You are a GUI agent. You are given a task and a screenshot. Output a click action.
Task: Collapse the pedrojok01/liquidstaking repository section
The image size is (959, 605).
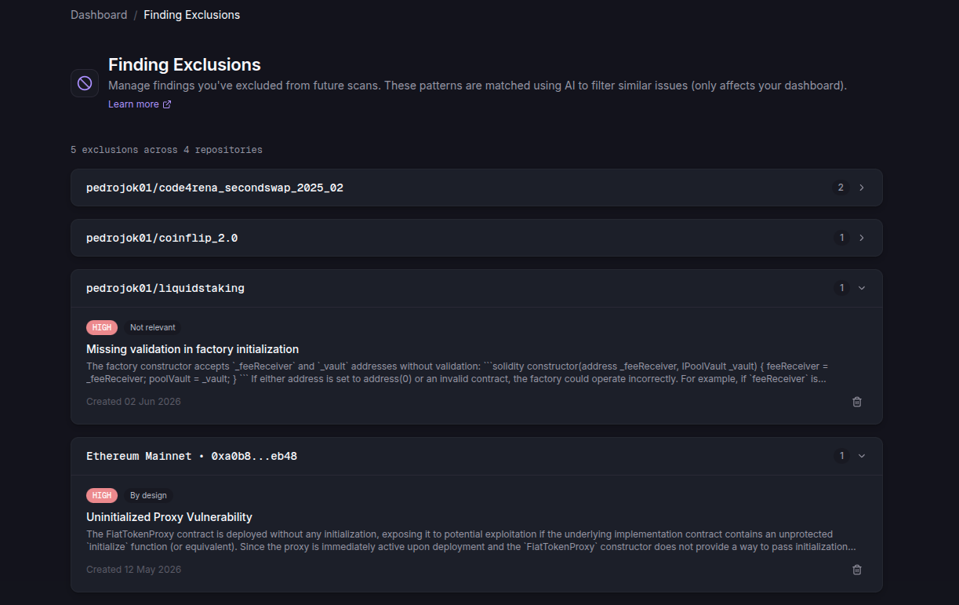point(477,288)
